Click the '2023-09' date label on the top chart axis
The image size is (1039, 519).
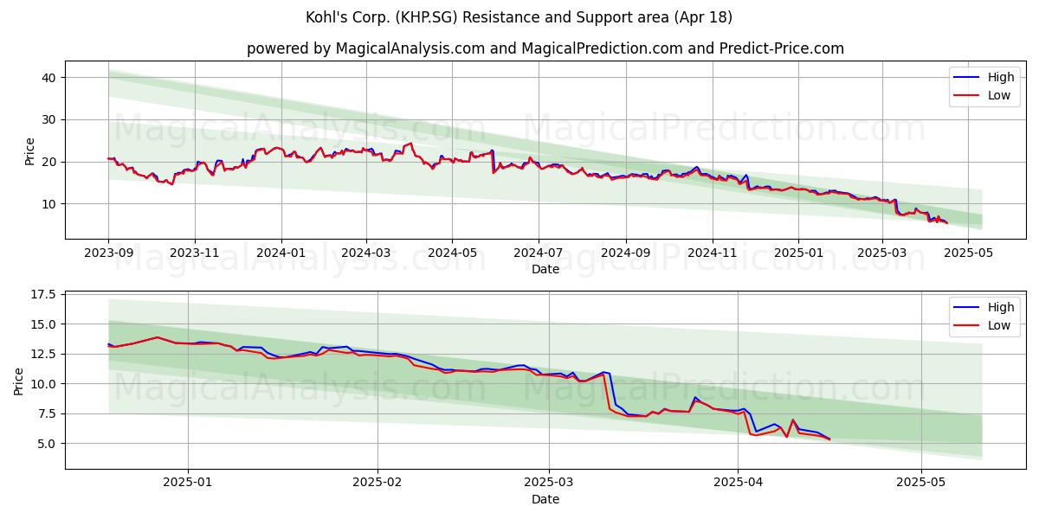(x=108, y=254)
